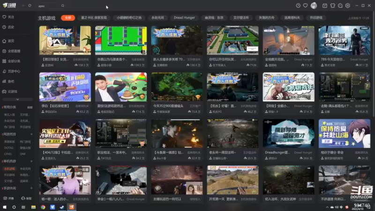Open Google Chrome from taskbar
The height and width of the screenshot is (211, 375).
pyautogui.click(x=43, y=207)
